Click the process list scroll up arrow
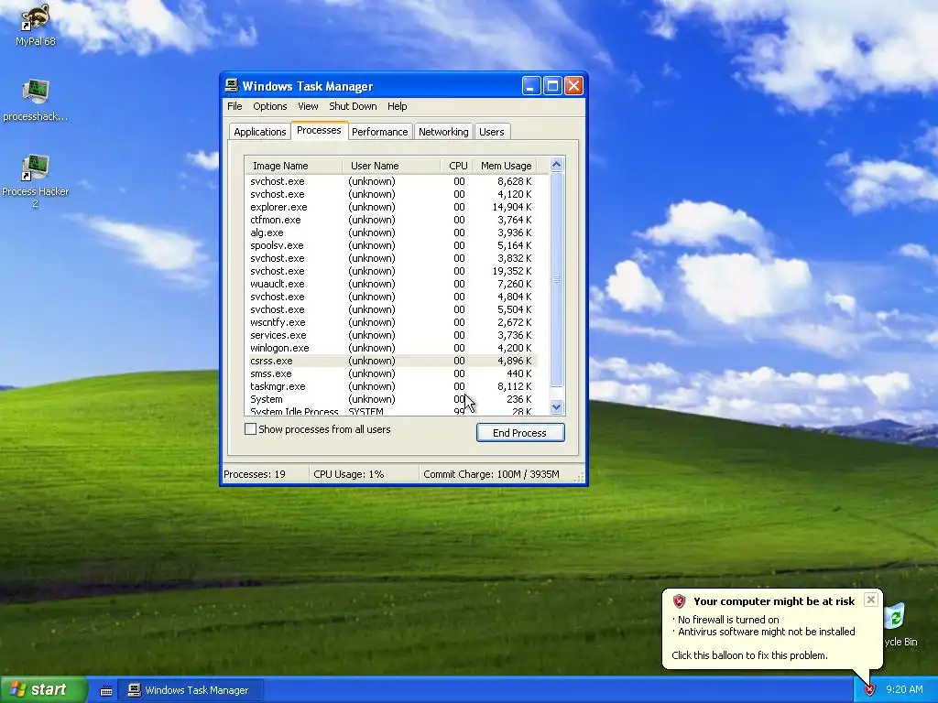Viewport: 938px width, 703px height. tap(556, 165)
